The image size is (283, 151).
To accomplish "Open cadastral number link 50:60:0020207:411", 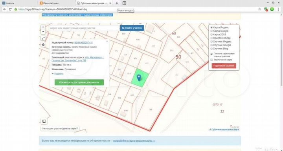I will coord(84,42).
